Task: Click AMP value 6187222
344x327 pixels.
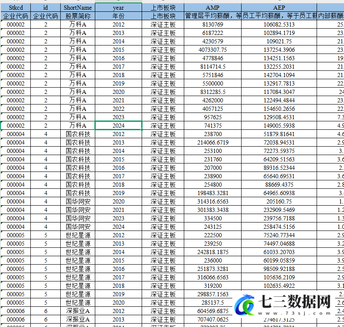Action: pyautogui.click(x=212, y=33)
